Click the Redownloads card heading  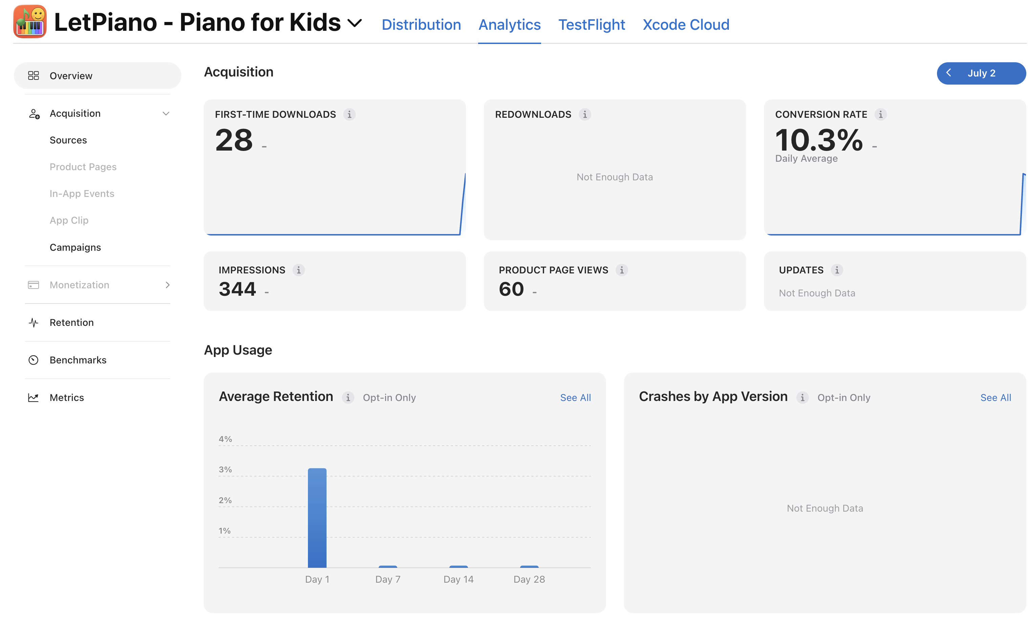(533, 114)
